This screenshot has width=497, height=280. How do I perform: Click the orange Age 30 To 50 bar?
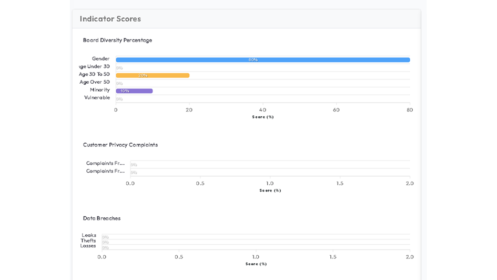coord(153,75)
